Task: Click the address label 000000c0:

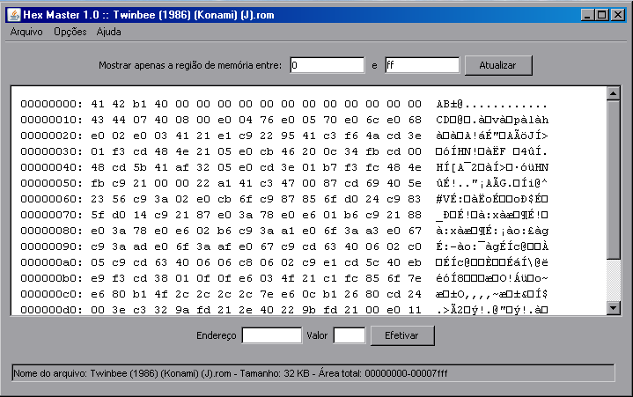Action: 51,294
